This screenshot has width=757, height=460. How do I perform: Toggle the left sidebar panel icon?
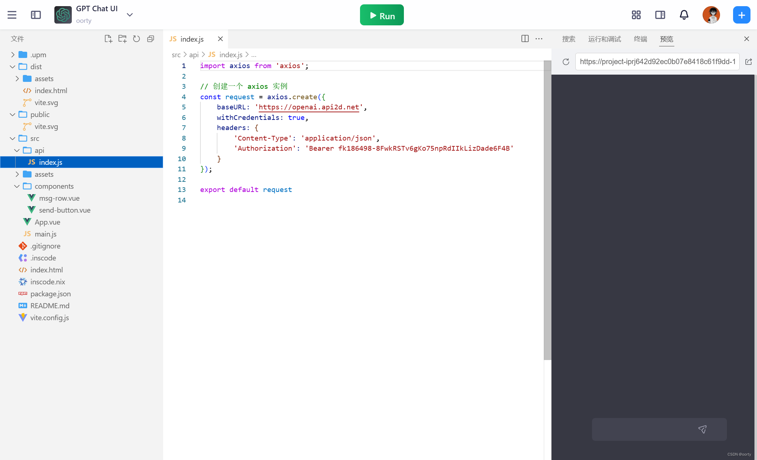(36, 15)
